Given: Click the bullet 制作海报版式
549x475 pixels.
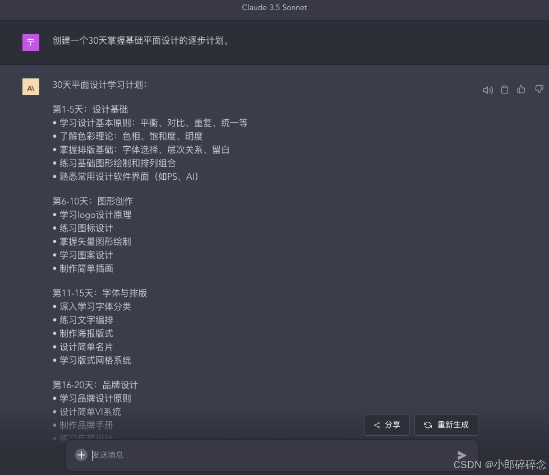Looking at the screenshot, I should tap(86, 333).
